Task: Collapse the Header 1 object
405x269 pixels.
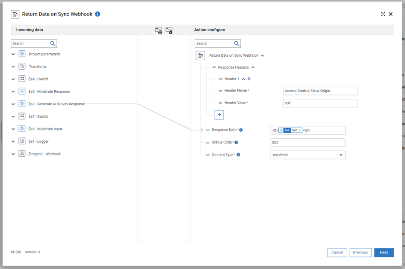Action: coord(243,79)
